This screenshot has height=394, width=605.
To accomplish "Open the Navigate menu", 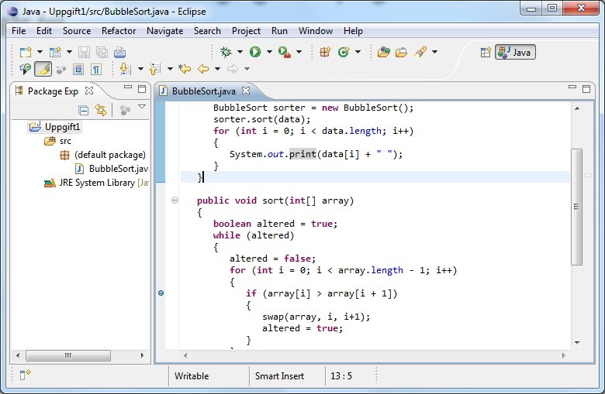I will pyautogui.click(x=164, y=31).
